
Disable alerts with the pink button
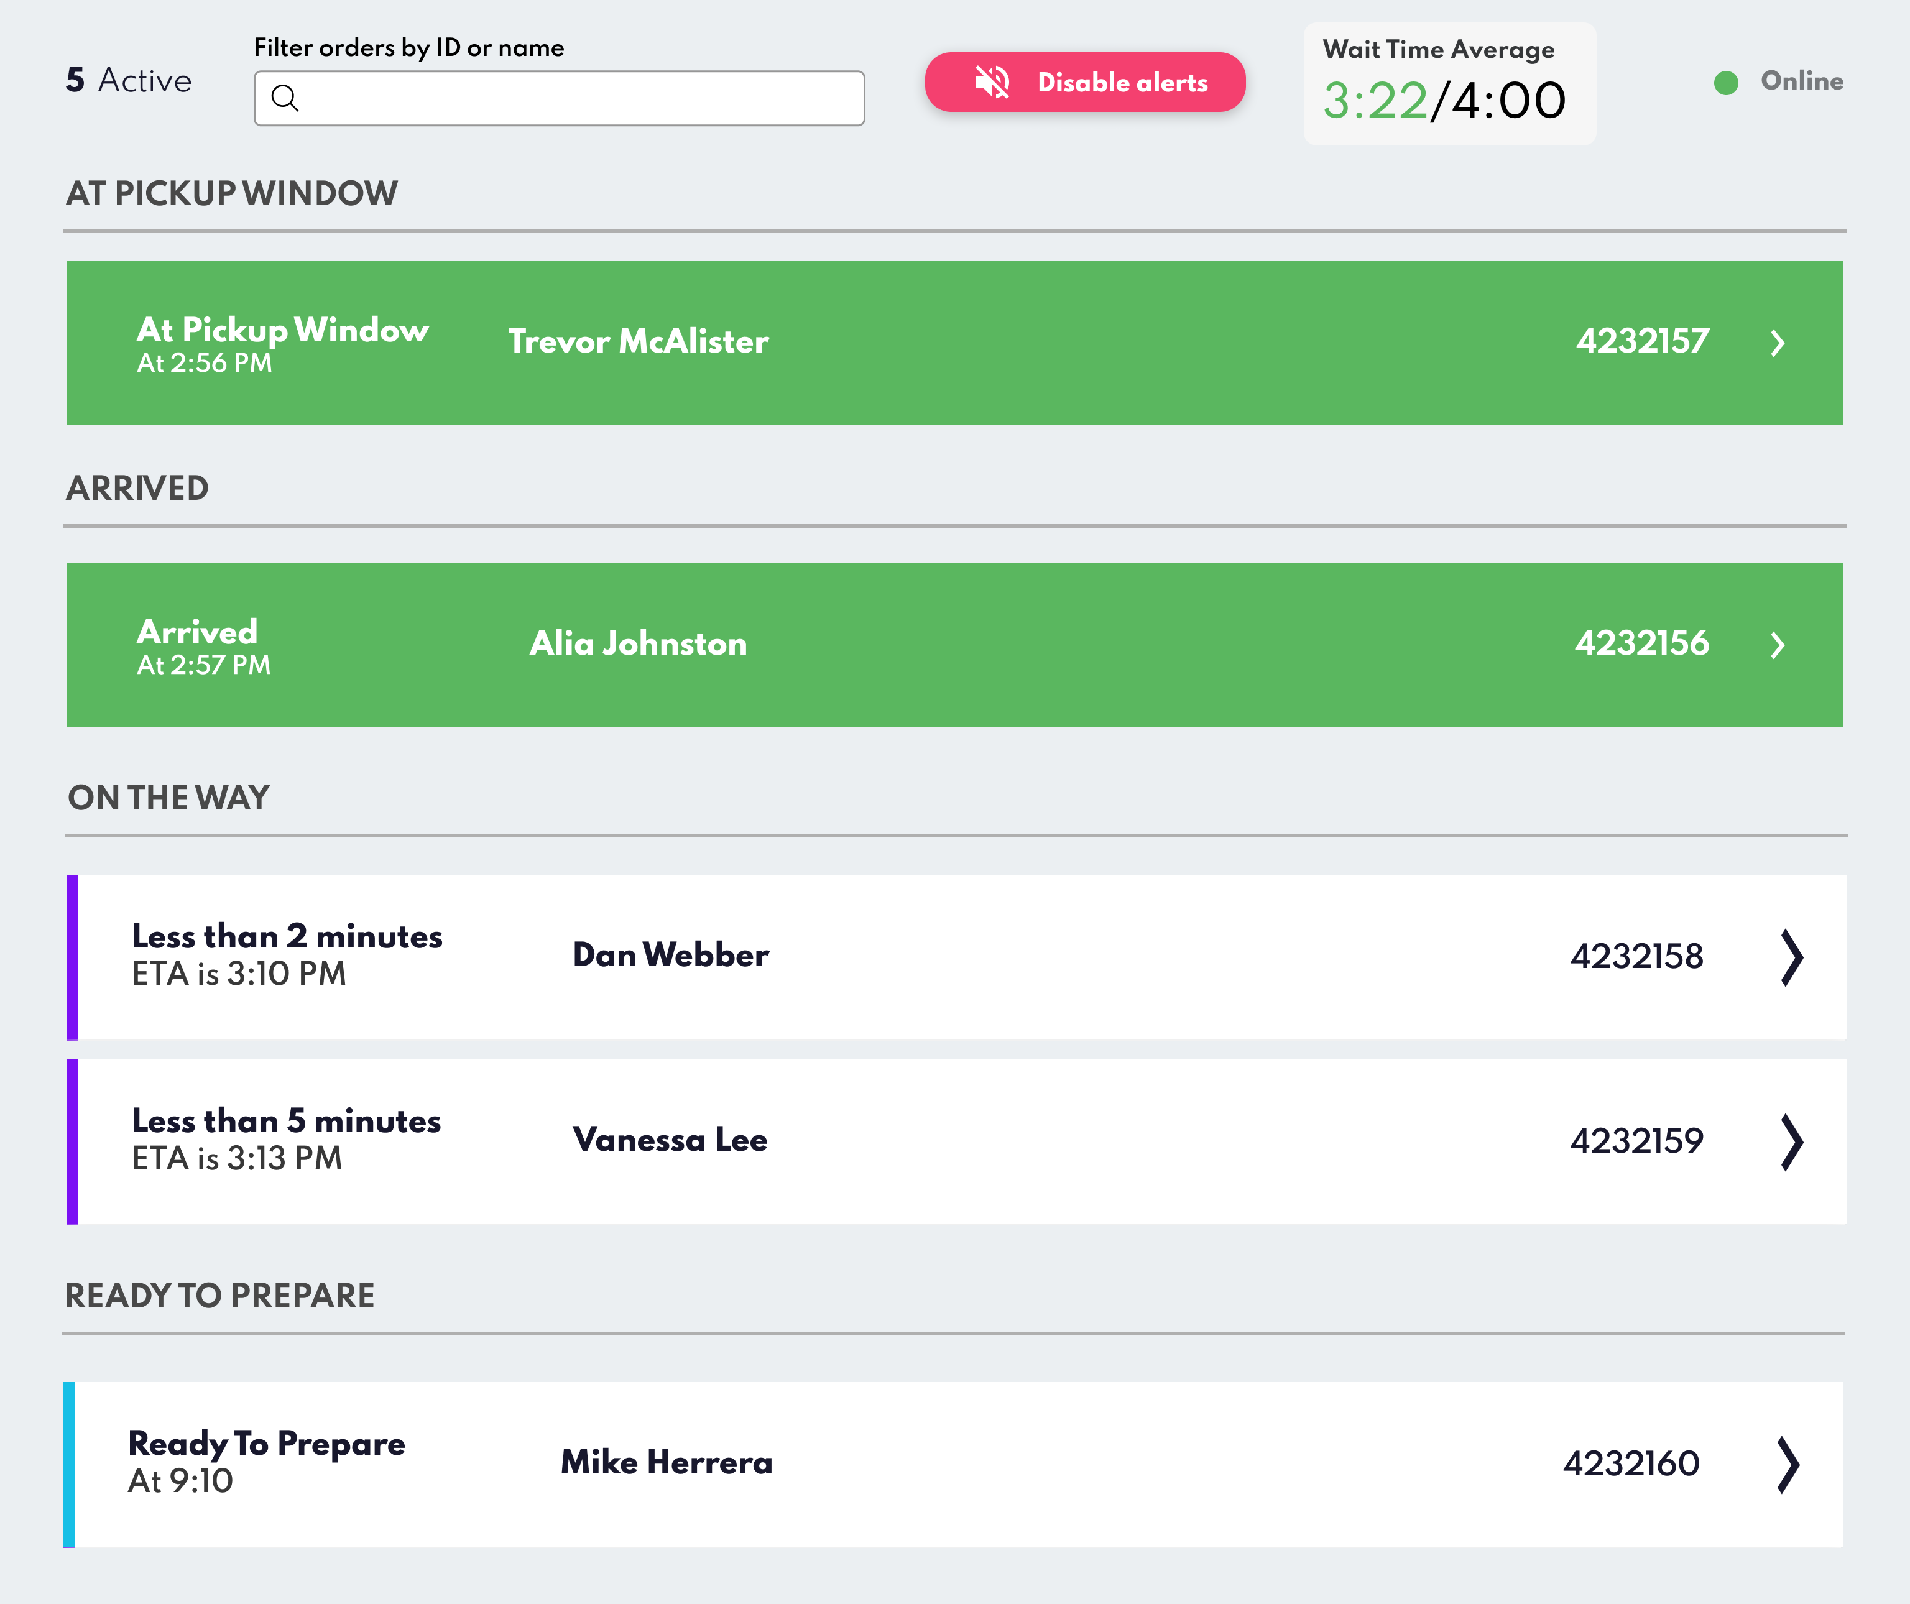[x=1084, y=82]
